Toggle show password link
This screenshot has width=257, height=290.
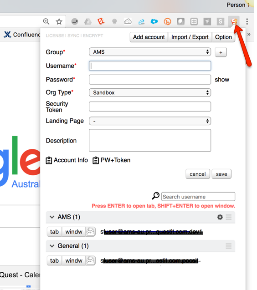222,80
